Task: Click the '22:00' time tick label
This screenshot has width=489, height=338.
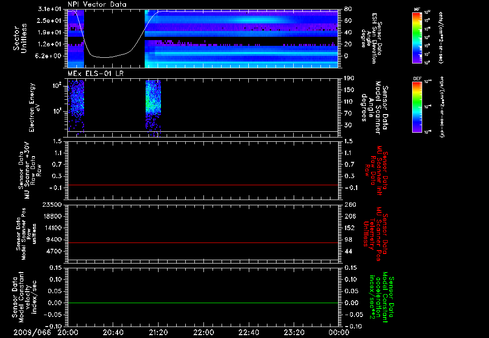Action: point(204,332)
